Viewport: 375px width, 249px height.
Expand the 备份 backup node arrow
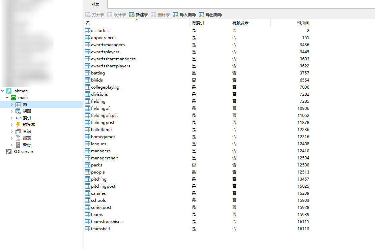tap(11, 145)
